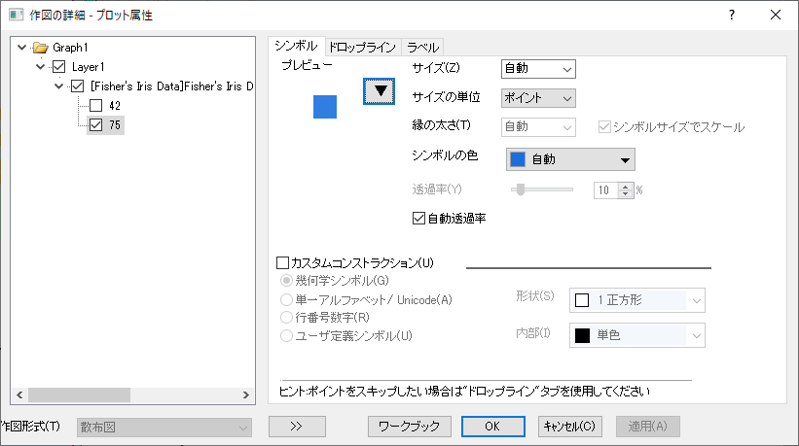Open the サイズの単位 dropdown
Screen dimensions: 799x446
[x=538, y=98]
